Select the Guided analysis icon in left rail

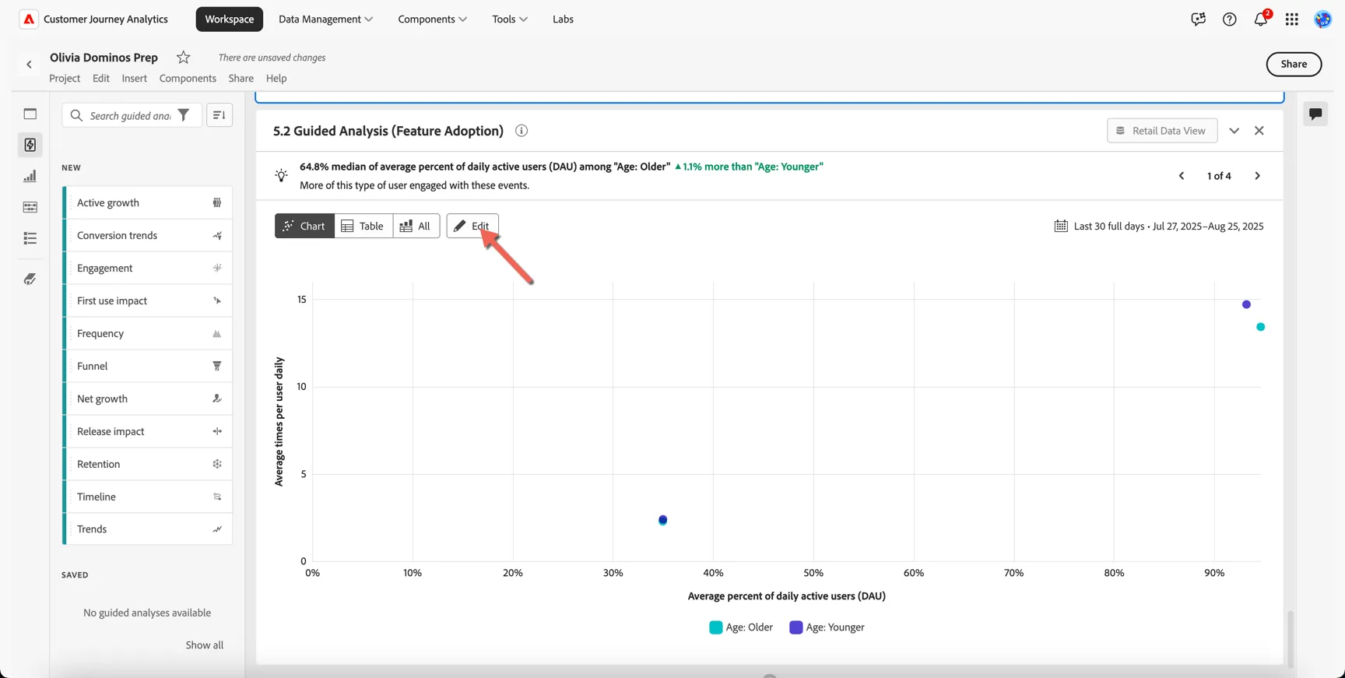point(30,145)
